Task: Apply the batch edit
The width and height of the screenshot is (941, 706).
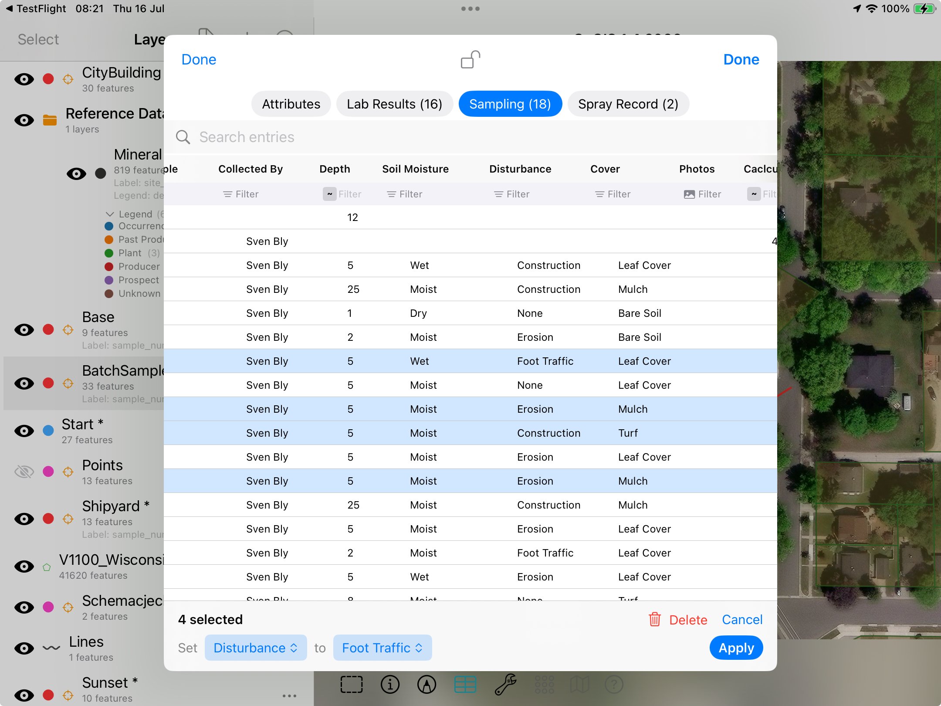Action: [736, 648]
